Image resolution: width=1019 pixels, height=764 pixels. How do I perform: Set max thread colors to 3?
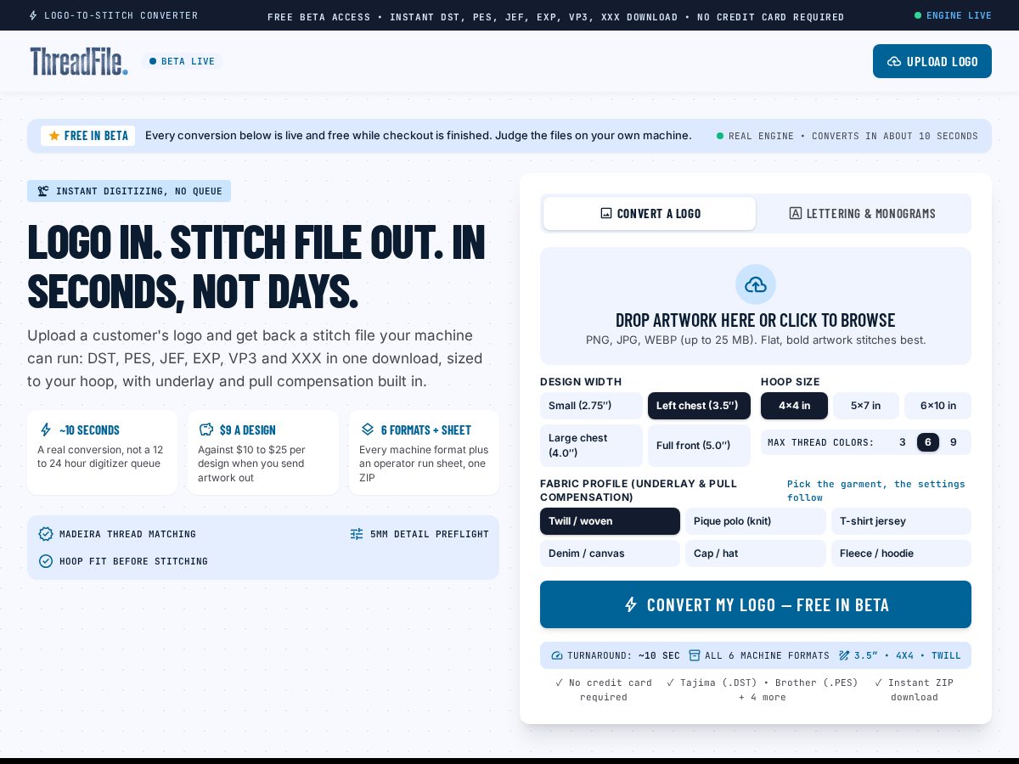pyautogui.click(x=903, y=442)
